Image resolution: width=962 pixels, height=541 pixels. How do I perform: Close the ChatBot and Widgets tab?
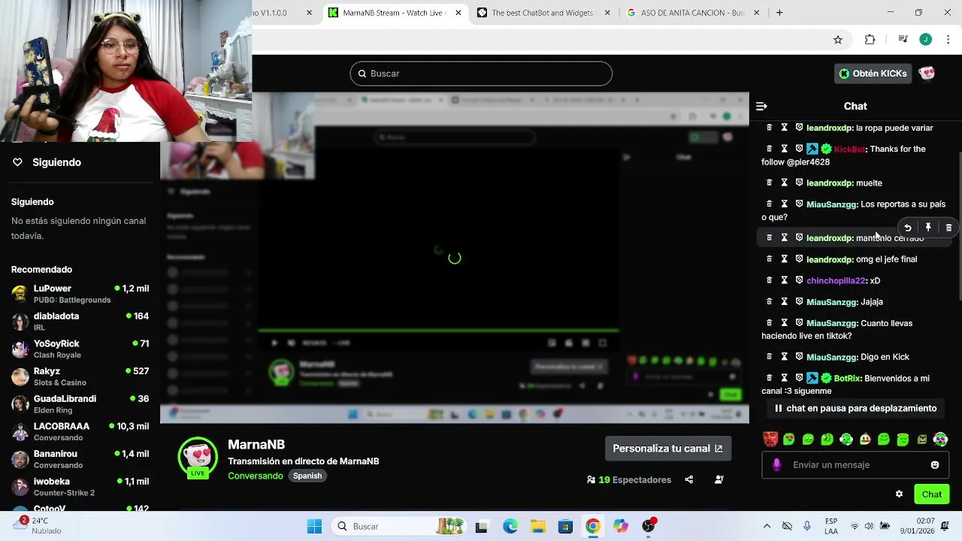pyautogui.click(x=607, y=13)
